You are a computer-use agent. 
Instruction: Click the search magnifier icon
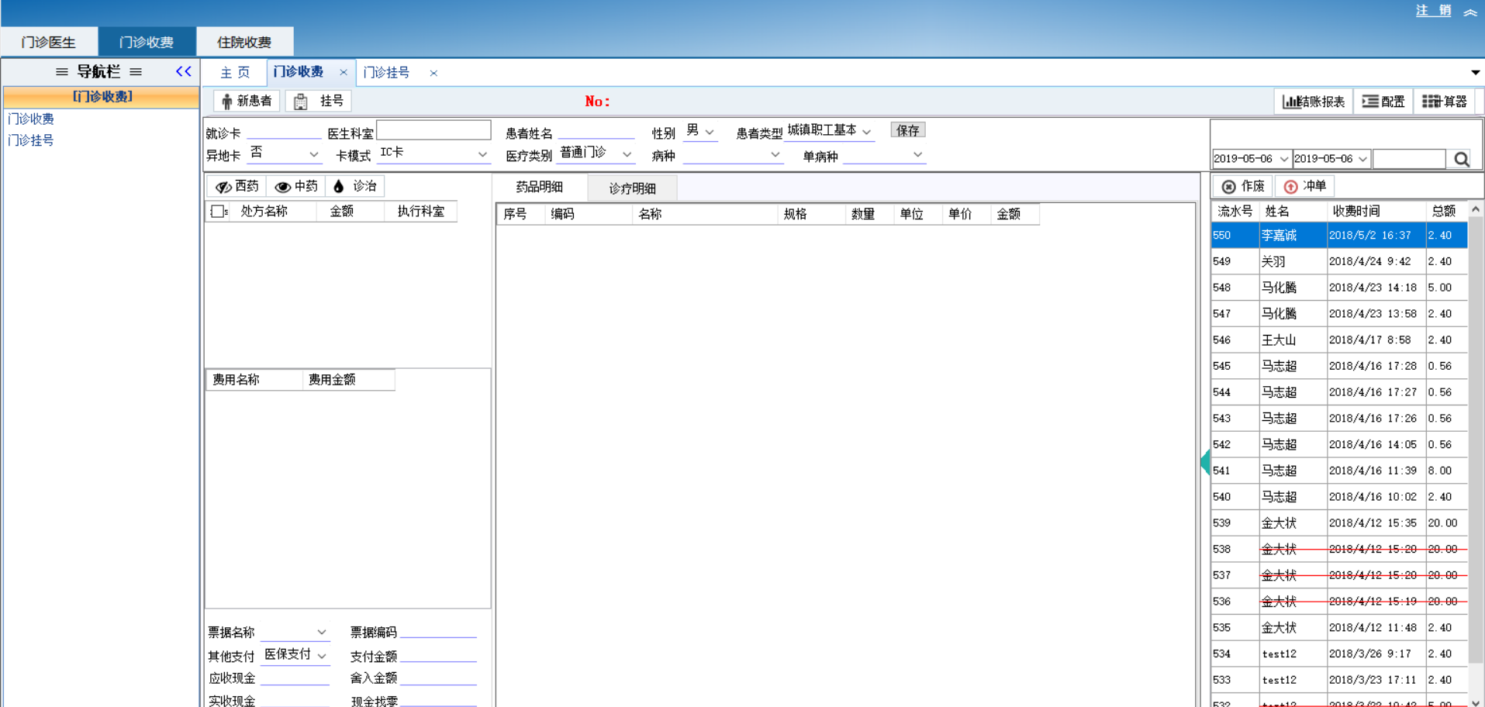(1461, 159)
